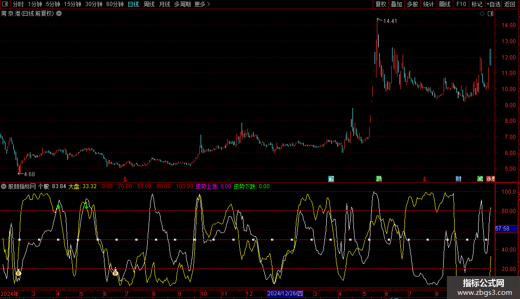Select the 5分钟 period
Viewport: 520px width, 299px height.
click(x=53, y=4)
